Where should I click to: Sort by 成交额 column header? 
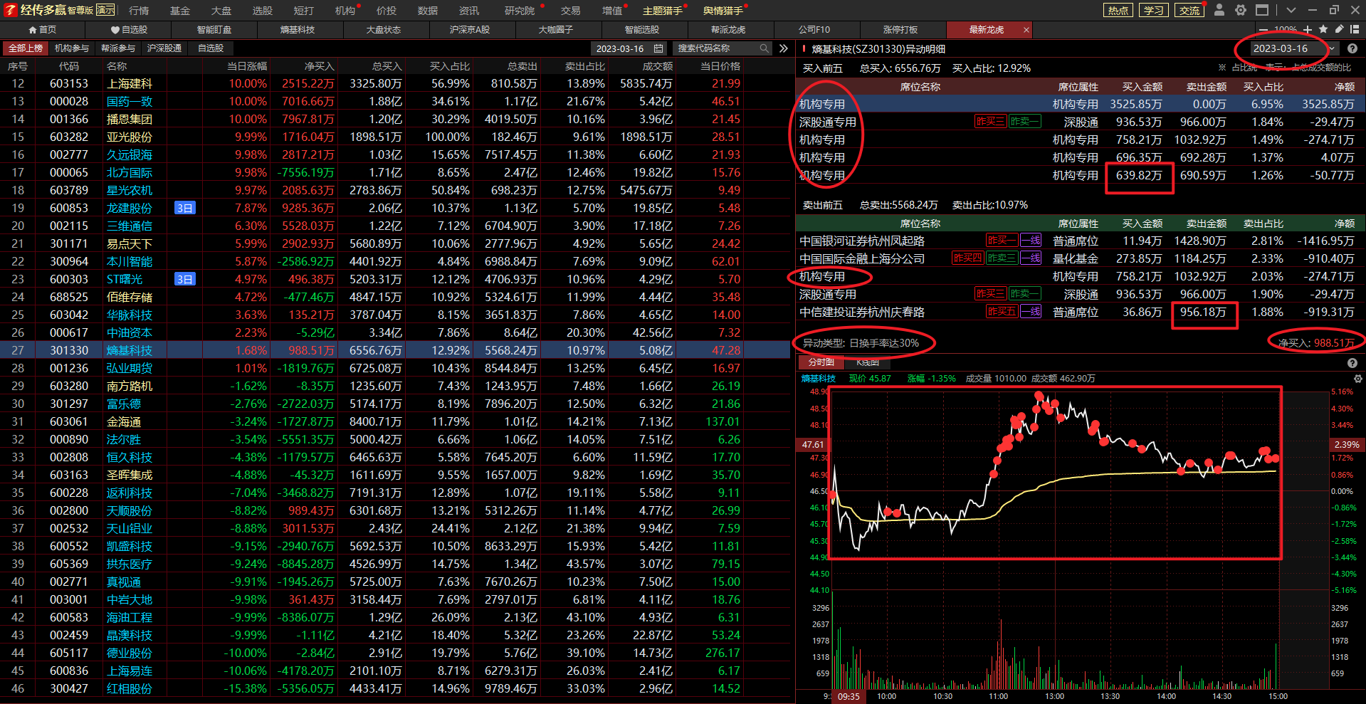point(657,66)
